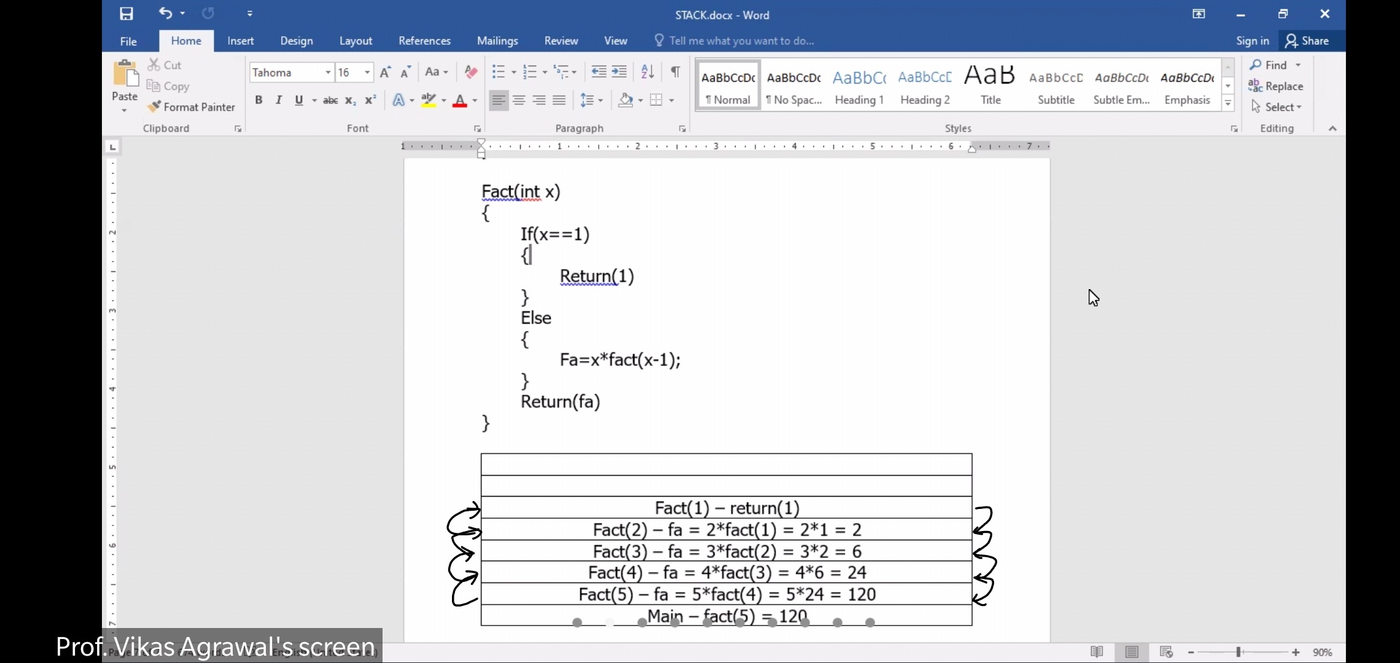
Task: Toggle Bold formatting
Action: click(259, 100)
